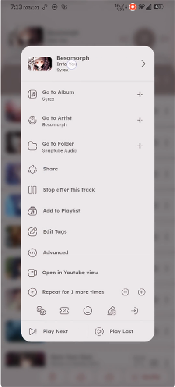
Task: Tap the smiley face circle icon
Action: tap(87, 311)
